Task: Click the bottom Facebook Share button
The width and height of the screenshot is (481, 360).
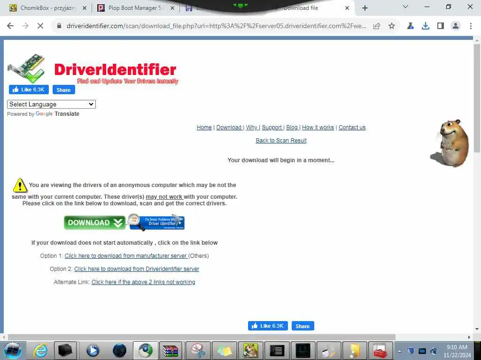Action: [x=303, y=326]
